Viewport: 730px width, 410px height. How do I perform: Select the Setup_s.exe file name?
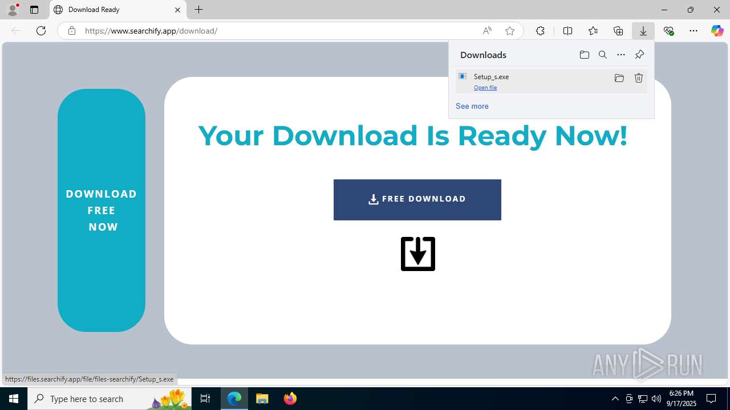tap(491, 77)
